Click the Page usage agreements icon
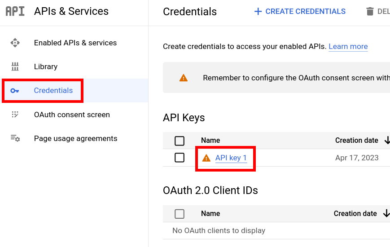390x247 pixels. click(x=15, y=138)
